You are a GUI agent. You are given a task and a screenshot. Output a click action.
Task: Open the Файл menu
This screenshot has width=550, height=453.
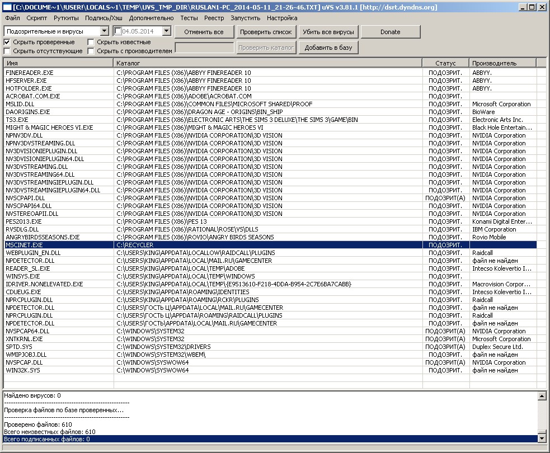click(13, 18)
